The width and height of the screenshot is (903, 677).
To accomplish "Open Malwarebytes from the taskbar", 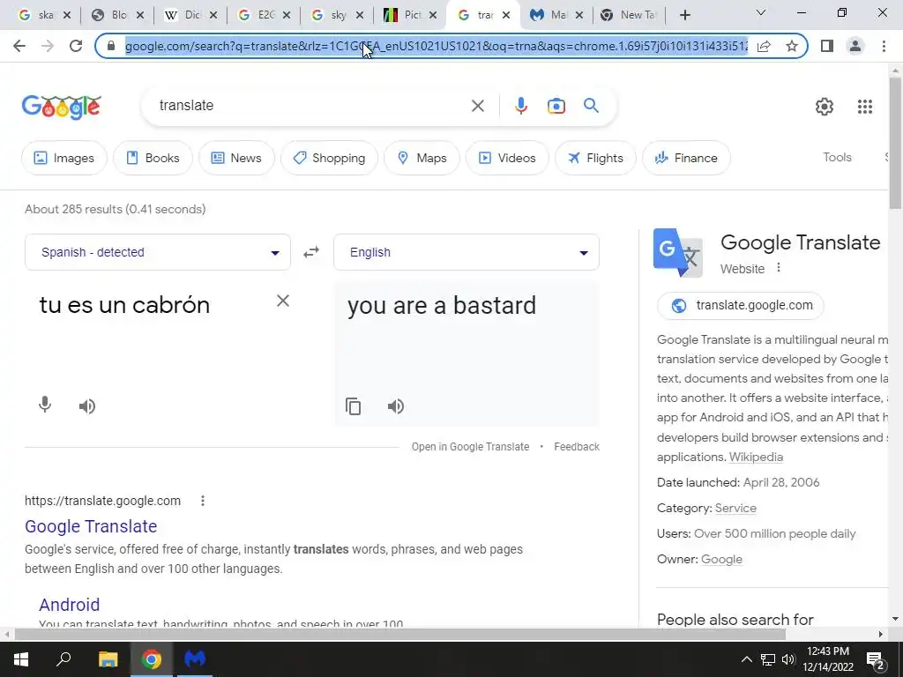I will 195,658.
